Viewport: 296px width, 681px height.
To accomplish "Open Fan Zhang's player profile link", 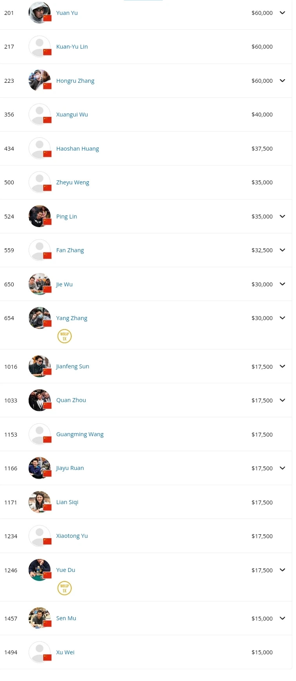I will tap(70, 250).
